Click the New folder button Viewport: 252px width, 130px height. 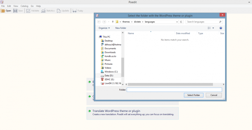[121, 28]
